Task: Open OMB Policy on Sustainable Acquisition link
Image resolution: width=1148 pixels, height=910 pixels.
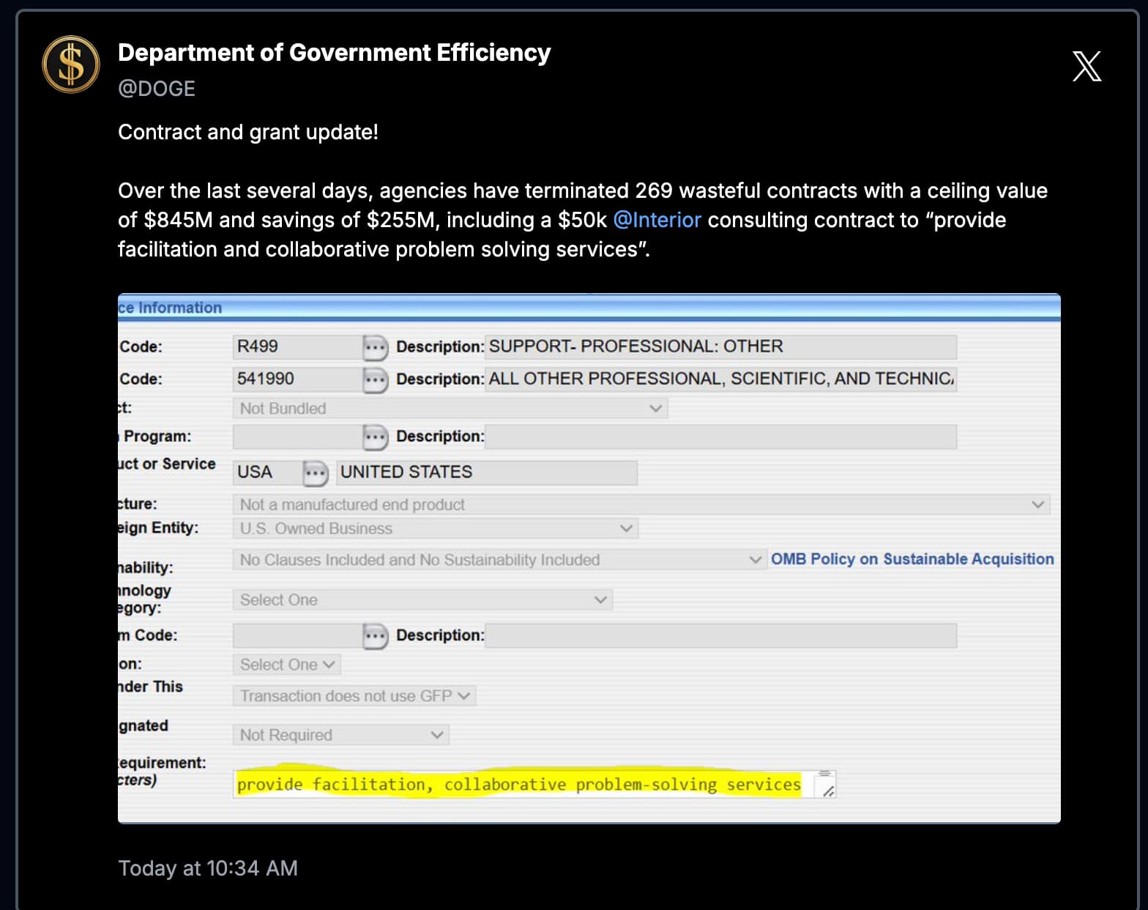Action: [x=912, y=559]
